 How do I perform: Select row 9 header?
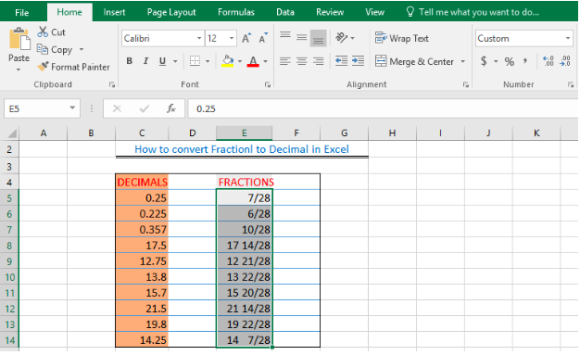tap(9, 261)
